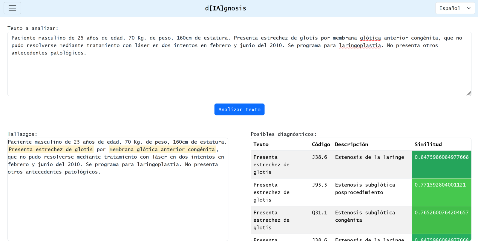
Task: Click underlined word 'laringoplastía' in textarea
Action: click(360, 45)
